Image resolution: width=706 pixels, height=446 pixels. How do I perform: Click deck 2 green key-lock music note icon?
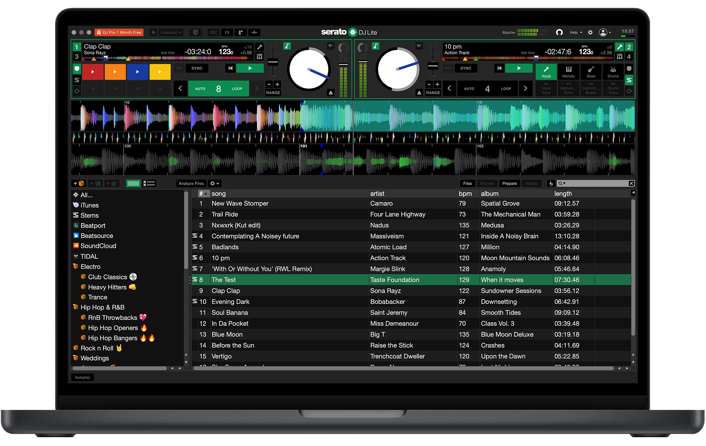click(376, 46)
